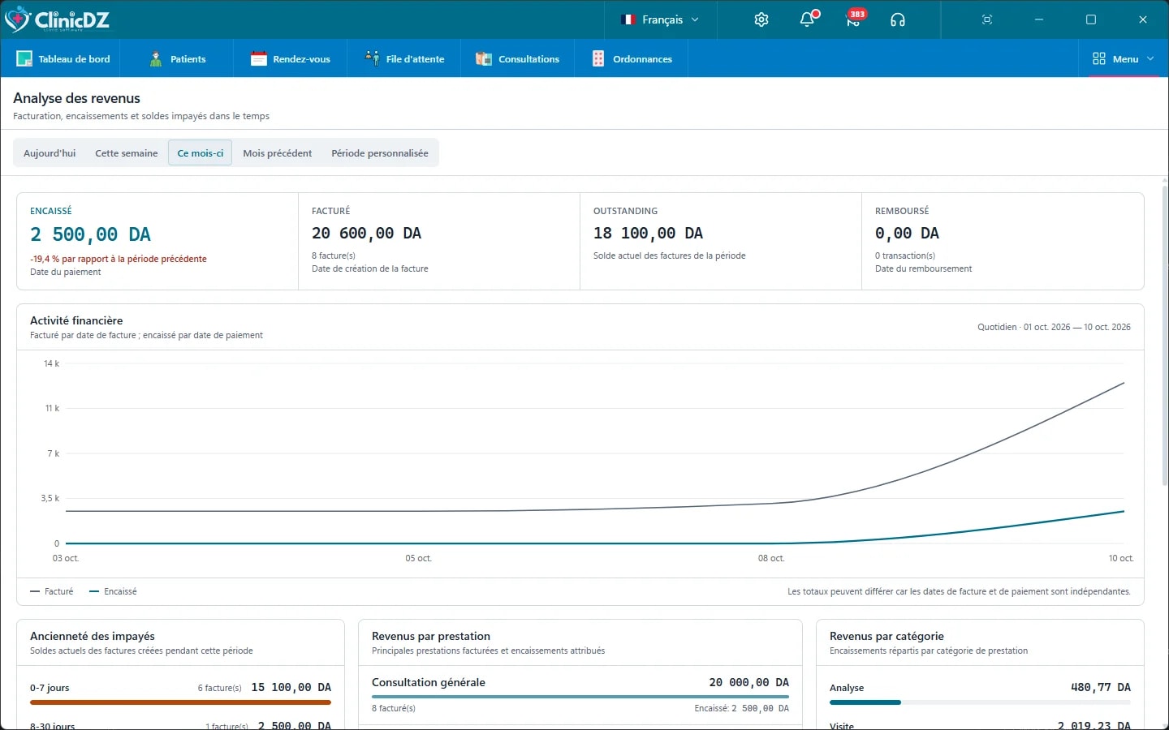The height and width of the screenshot is (730, 1169).
Task: Choose Période personnalisée
Action: coord(380,152)
